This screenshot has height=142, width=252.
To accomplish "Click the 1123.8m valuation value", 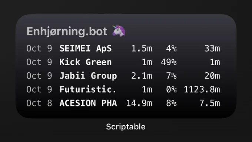I will (202, 89).
